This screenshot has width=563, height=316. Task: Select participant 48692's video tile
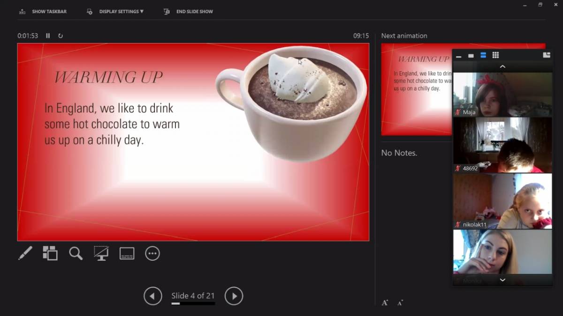pos(502,145)
